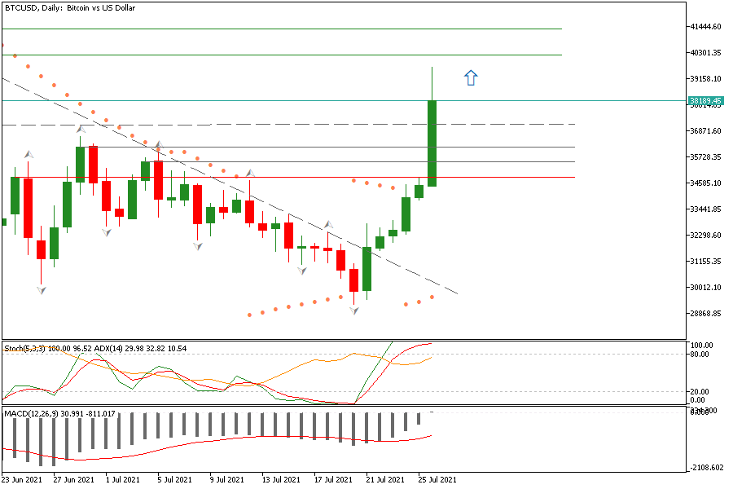Screen dimensions: 733x489
Task: Click the 100.00 stochastic scale label
Action: point(702,346)
